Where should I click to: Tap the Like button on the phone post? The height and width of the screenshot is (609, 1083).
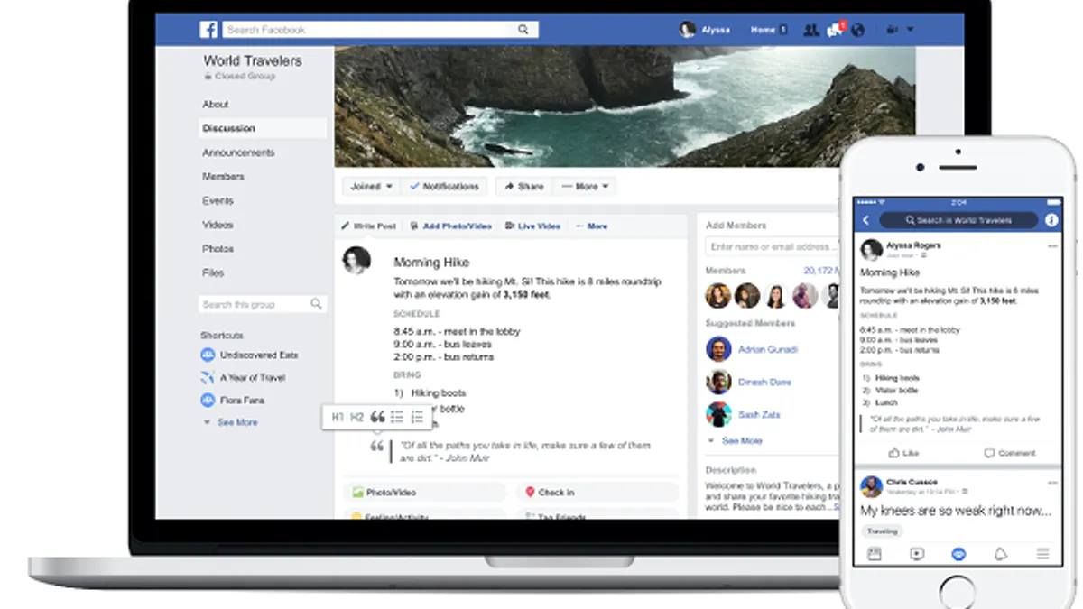(903, 453)
